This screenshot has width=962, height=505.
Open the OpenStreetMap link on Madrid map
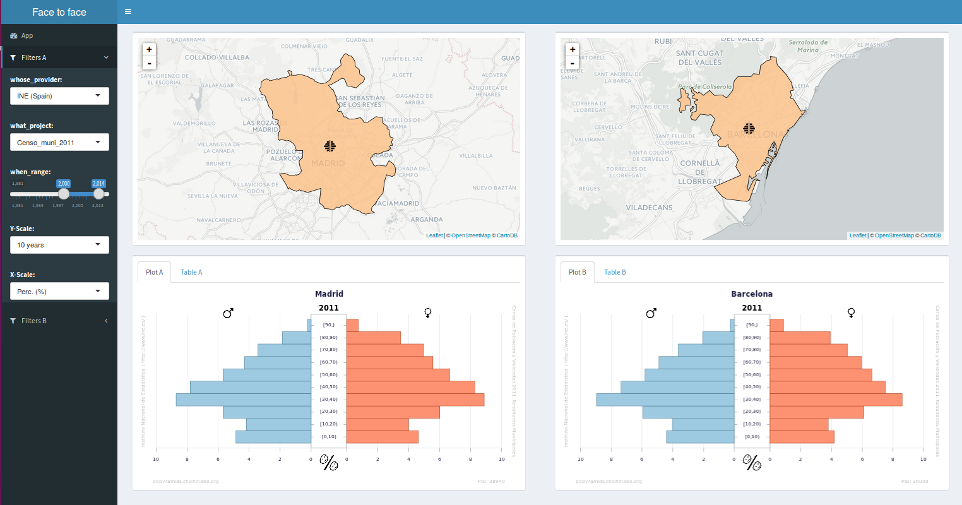click(470, 235)
